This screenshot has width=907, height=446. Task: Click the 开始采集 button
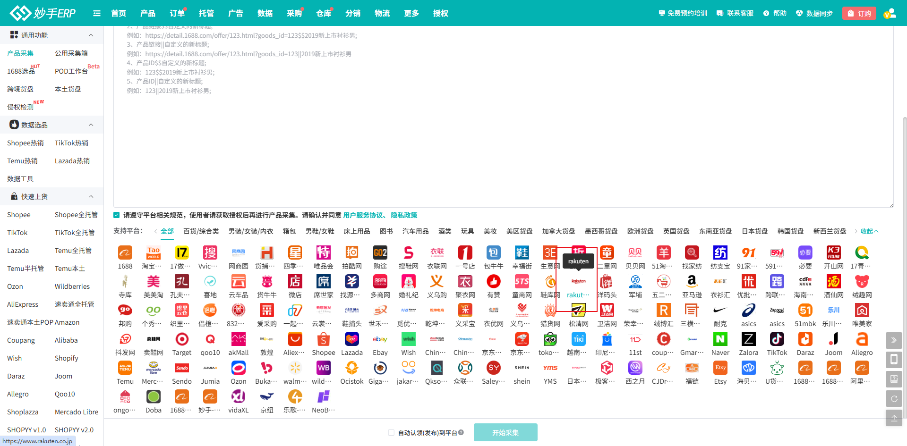(505, 432)
